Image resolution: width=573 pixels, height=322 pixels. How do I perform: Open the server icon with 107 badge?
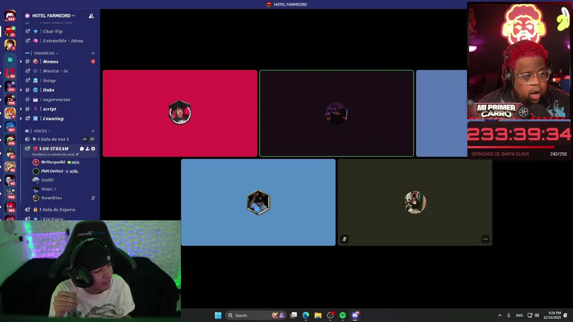(x=10, y=127)
